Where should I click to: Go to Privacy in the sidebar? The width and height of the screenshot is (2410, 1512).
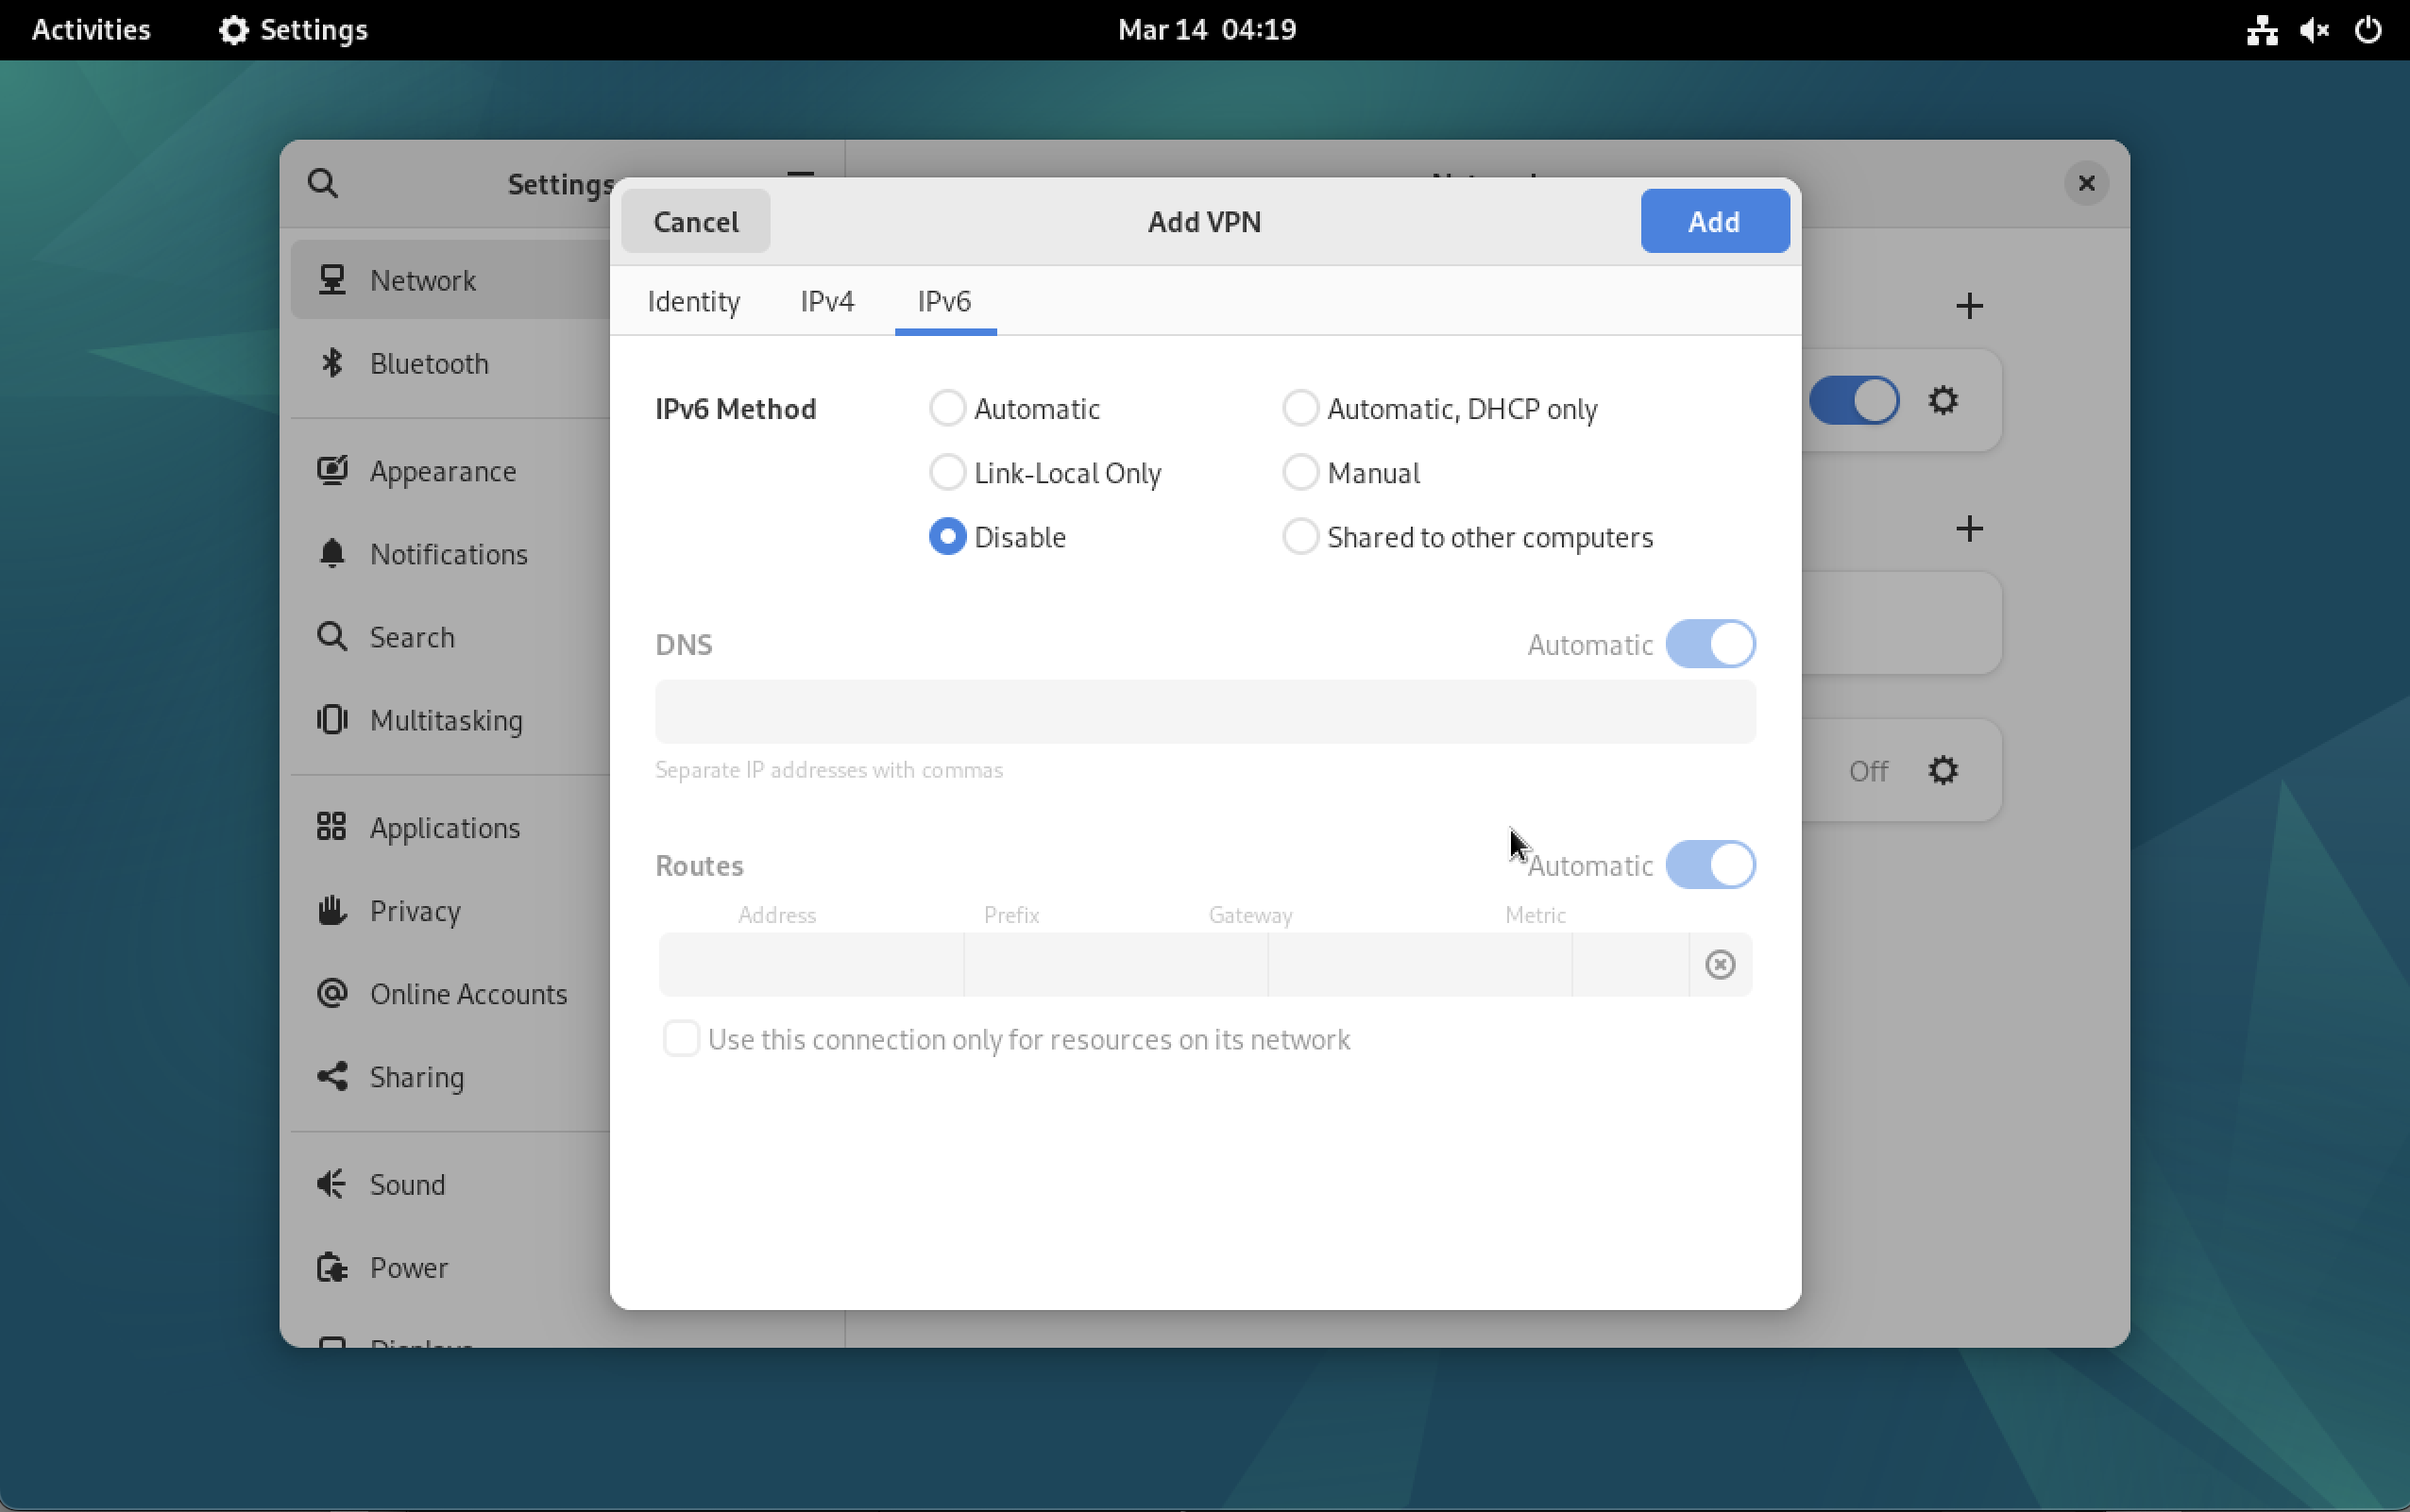(450, 911)
